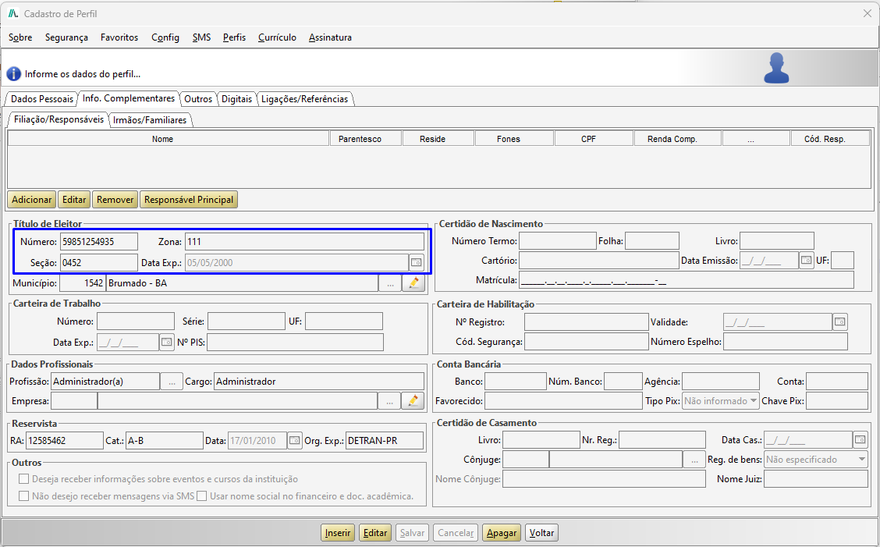The height and width of the screenshot is (547, 880).
Task: Click the Nº PIS field
Action: coord(295,342)
